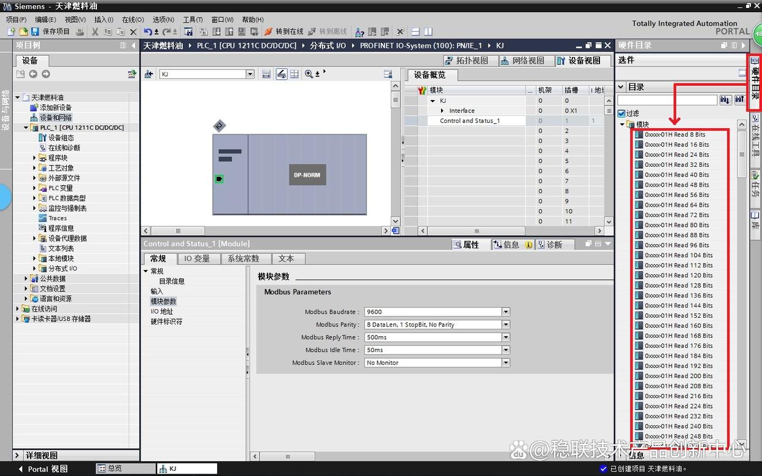Screen dimensions: 762x476
Task: Expand the 分布式 I/O tree node
Action: (35, 268)
